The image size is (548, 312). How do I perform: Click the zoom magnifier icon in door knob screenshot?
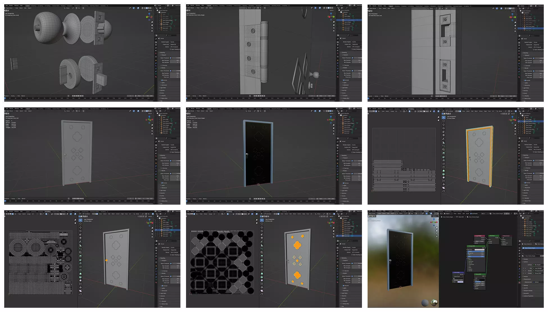152,22
